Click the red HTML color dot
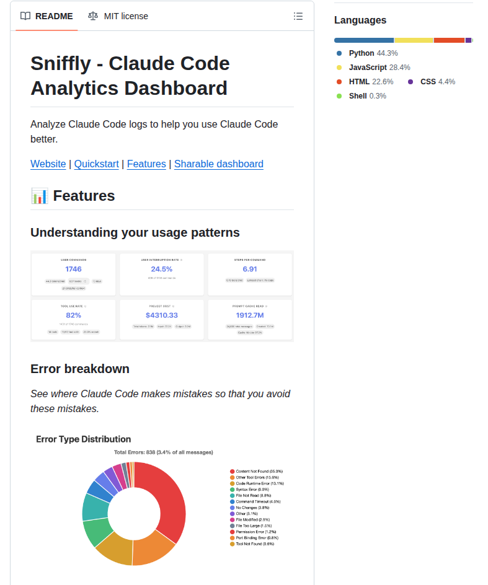Screen dimensions: 488x585 (339, 82)
